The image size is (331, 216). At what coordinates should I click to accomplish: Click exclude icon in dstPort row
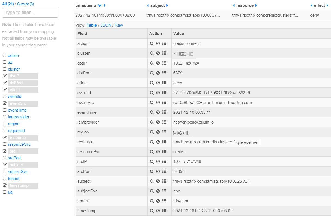point(158,73)
